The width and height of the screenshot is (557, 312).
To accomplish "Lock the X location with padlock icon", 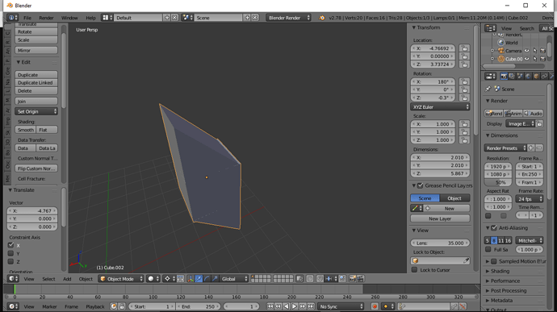I will [465, 48].
